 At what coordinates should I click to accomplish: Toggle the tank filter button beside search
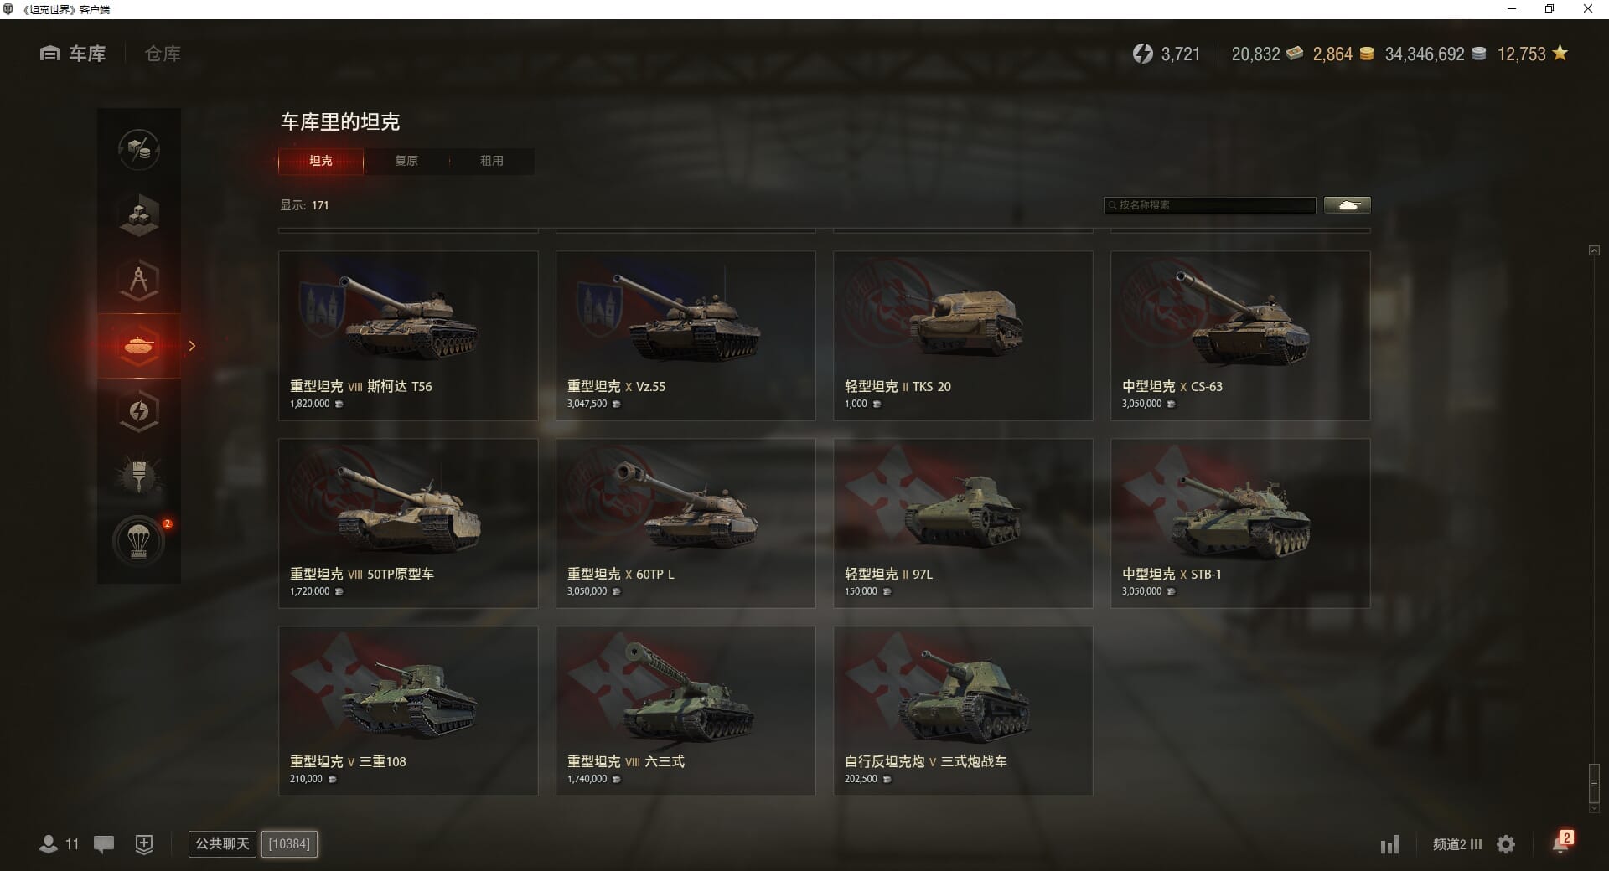pos(1348,205)
